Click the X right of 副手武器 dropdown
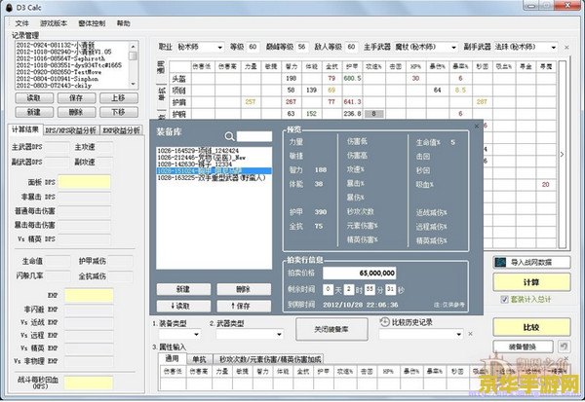The height and width of the screenshot is (402, 585). click(x=566, y=48)
